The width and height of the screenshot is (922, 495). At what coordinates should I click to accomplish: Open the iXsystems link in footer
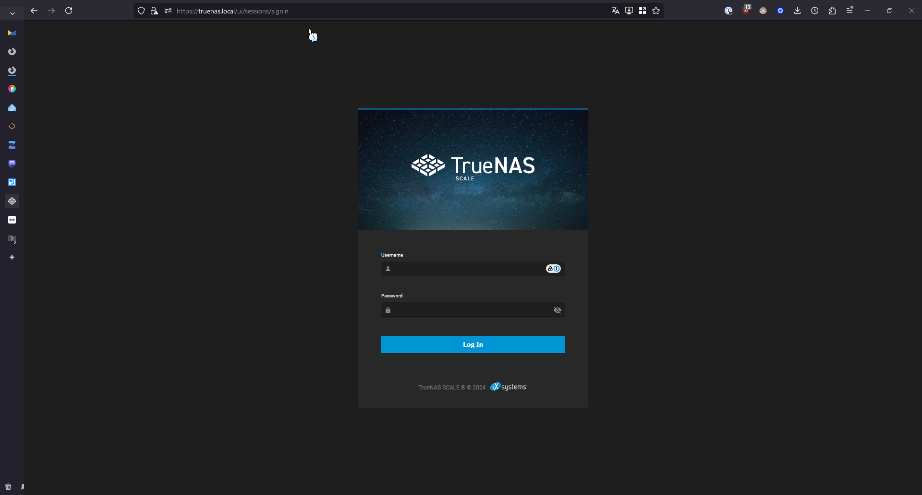[x=508, y=387]
